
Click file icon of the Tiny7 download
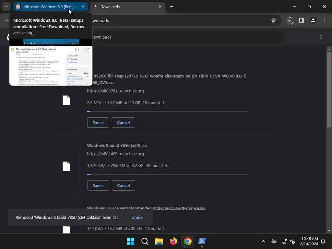66,229
